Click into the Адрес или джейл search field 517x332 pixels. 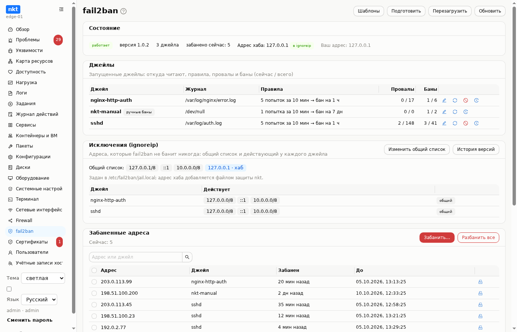(136, 257)
